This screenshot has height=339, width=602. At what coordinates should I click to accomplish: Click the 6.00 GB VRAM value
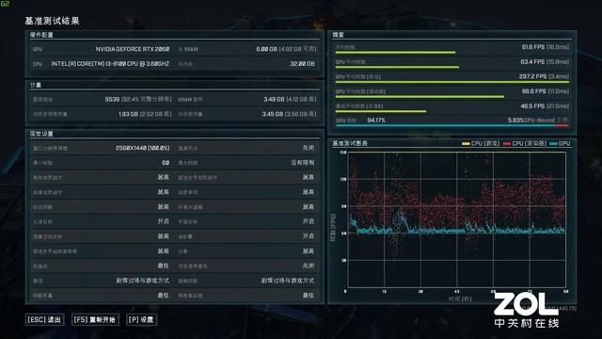pos(266,49)
